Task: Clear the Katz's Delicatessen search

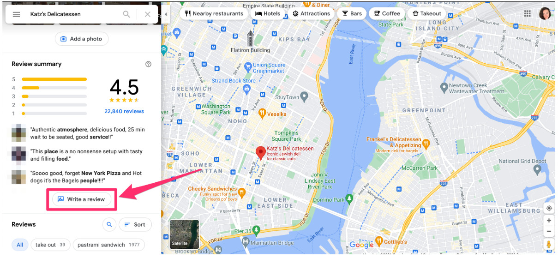Action: [148, 14]
